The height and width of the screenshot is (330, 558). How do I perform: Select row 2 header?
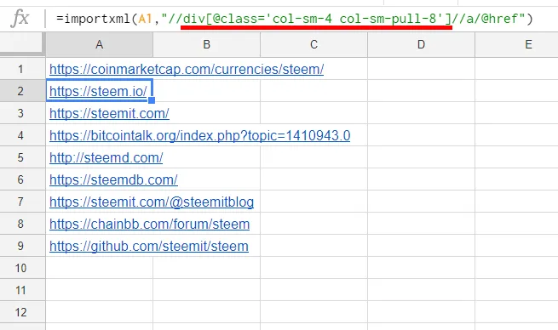coord(20,91)
